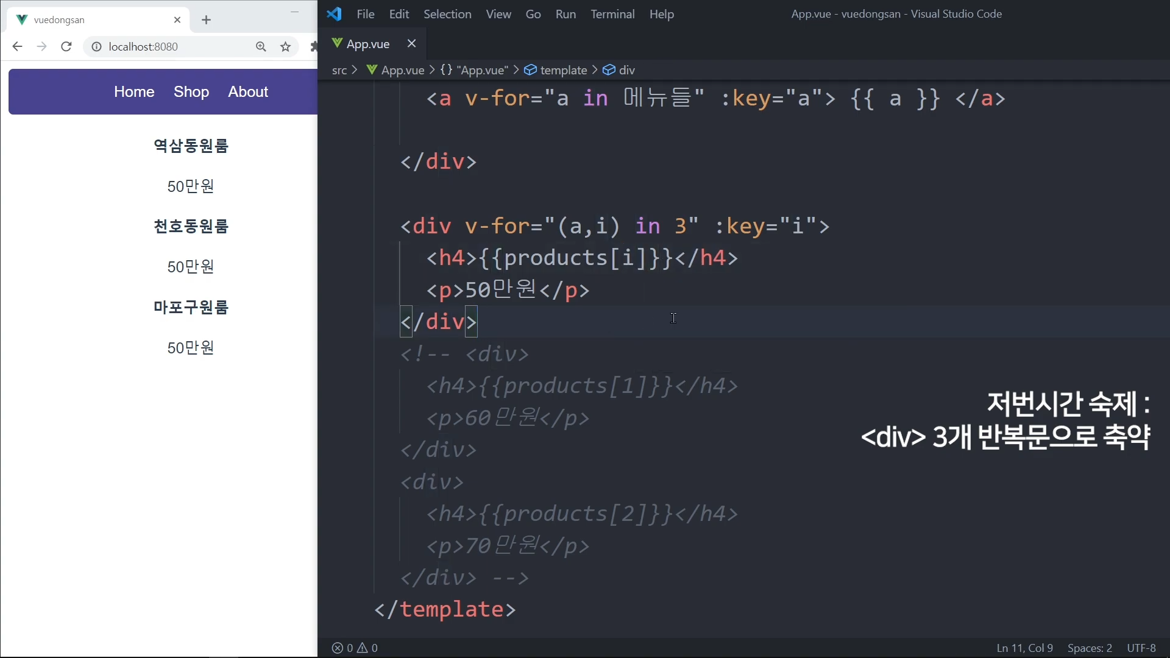Screen dimensions: 1170x658
Task: Click the zoom magnifier icon in address bar
Action: (261, 47)
